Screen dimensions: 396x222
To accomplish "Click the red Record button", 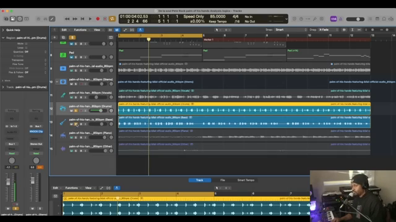I will (98, 19).
